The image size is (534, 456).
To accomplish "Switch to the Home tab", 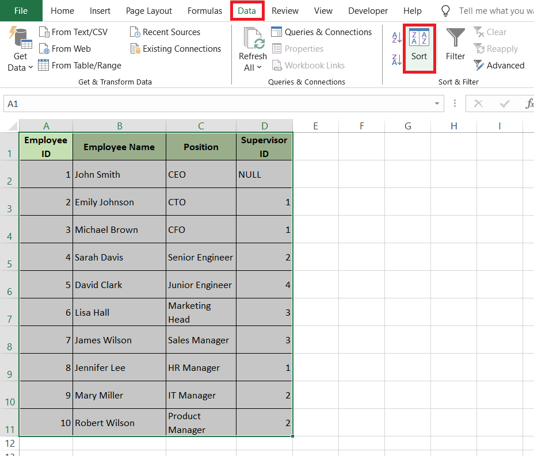I will (62, 11).
